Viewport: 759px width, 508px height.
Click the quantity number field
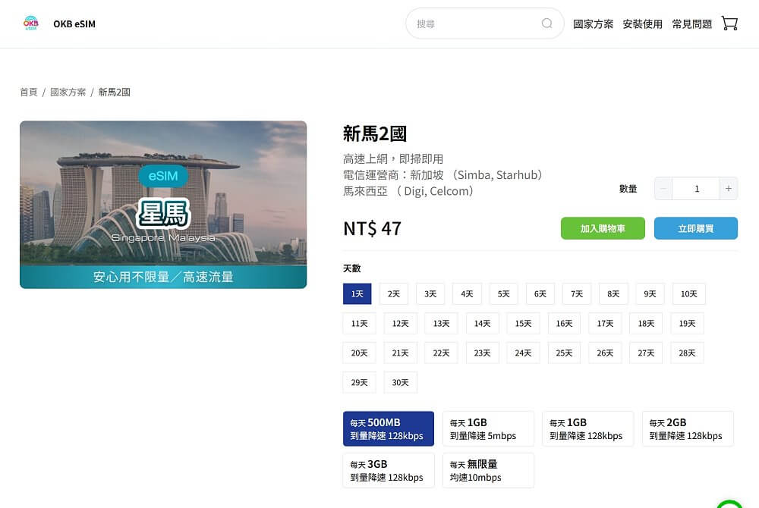coord(696,189)
